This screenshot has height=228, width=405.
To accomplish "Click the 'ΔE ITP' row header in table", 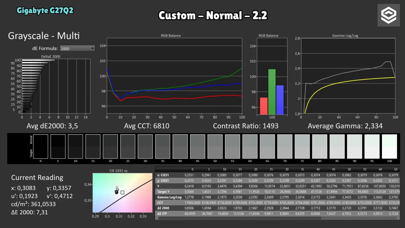I will [x=169, y=214].
